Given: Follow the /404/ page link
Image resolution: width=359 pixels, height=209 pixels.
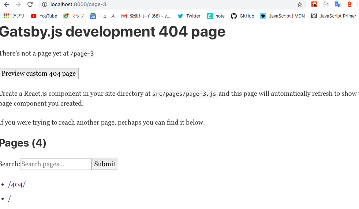Looking at the screenshot, I should [x=17, y=184].
